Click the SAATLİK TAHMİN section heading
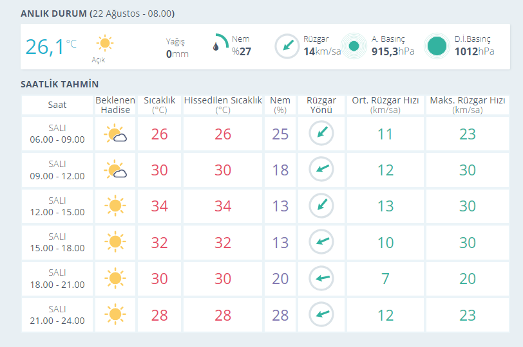The height and width of the screenshot is (347, 523). [x=60, y=84]
